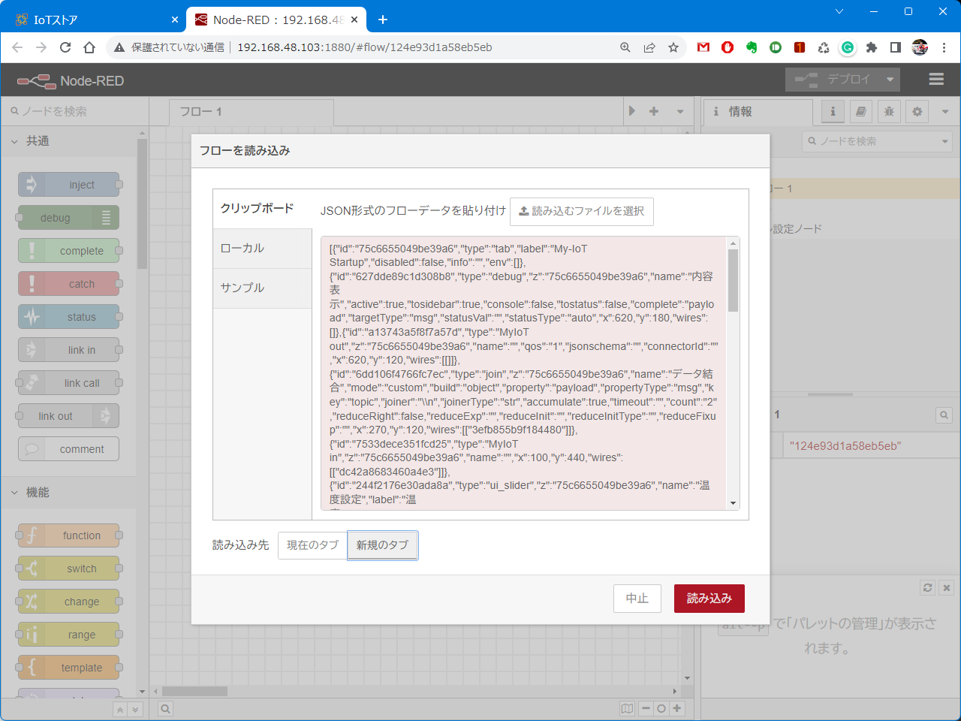This screenshot has width=961, height=721.
Task: Click the Gmail extension icon
Action: tap(703, 47)
